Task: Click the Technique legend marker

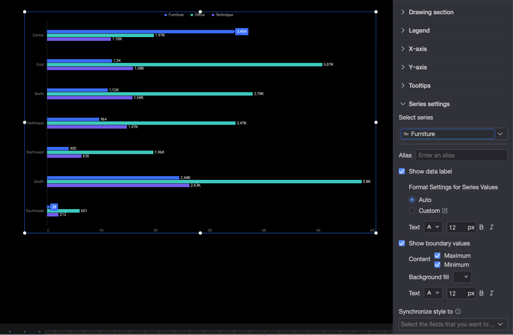Action: [213, 15]
